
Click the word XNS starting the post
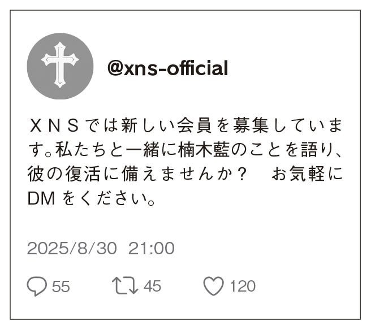[54, 126]
